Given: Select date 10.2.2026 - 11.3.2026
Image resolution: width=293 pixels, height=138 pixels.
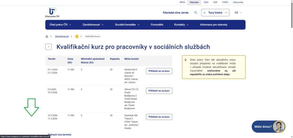Looking at the screenshot, I should click(53, 117).
